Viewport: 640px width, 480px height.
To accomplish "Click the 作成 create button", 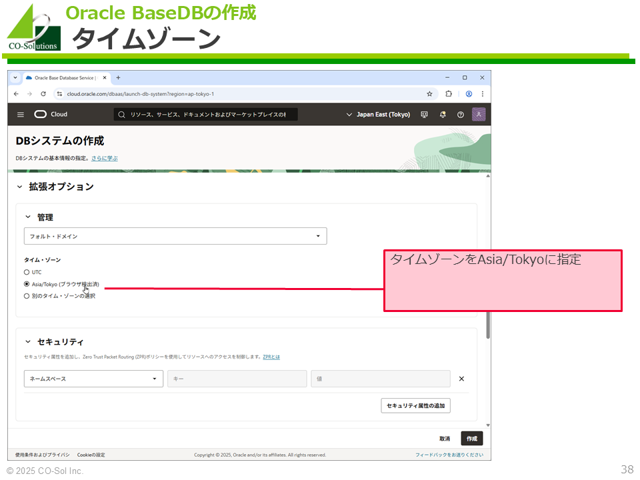I will pos(472,439).
